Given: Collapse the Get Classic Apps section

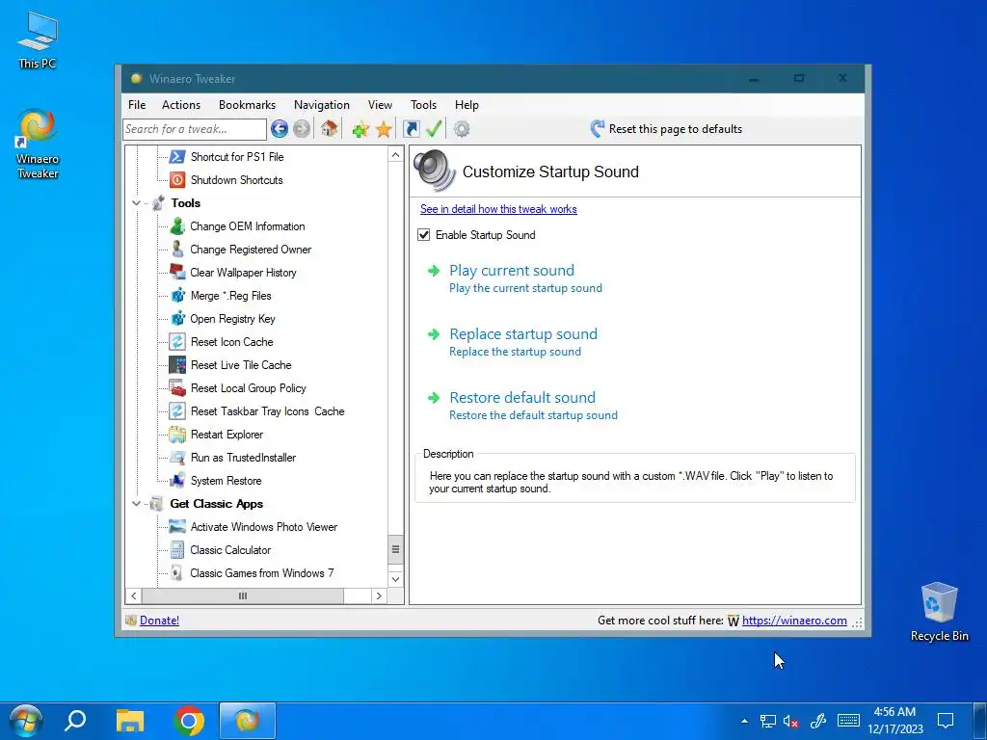Looking at the screenshot, I should (137, 504).
